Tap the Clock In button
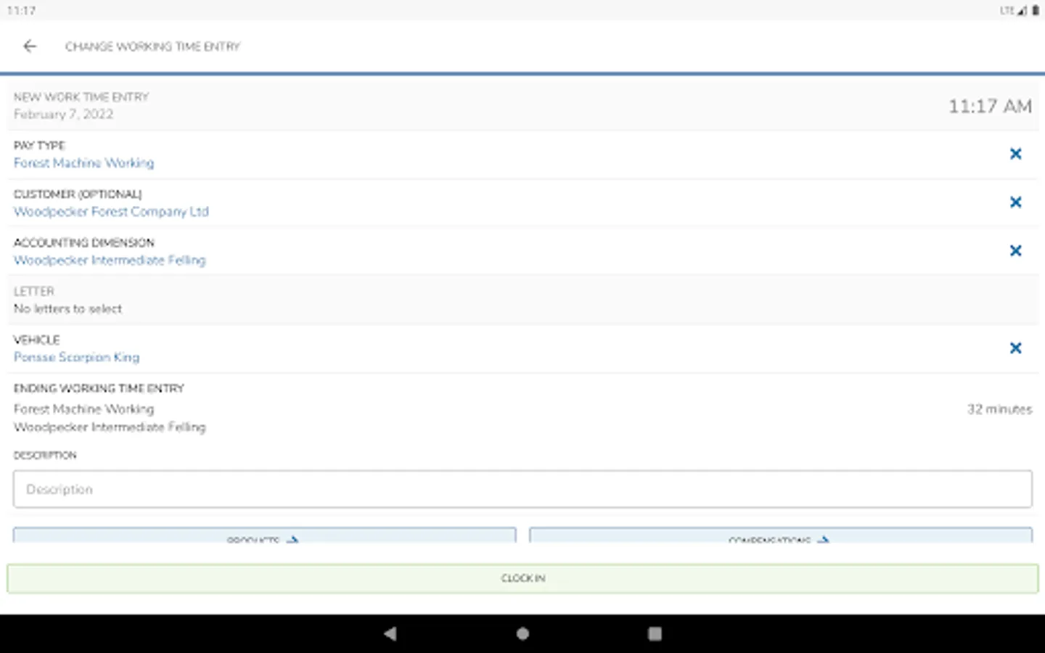This screenshot has height=653, width=1045. [x=522, y=578]
